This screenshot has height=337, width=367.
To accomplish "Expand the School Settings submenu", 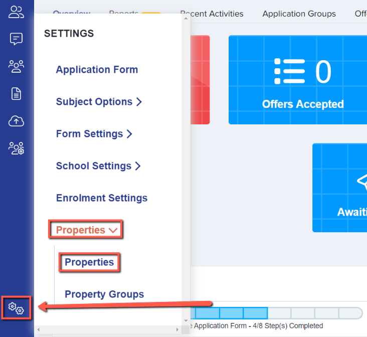I will pos(98,166).
